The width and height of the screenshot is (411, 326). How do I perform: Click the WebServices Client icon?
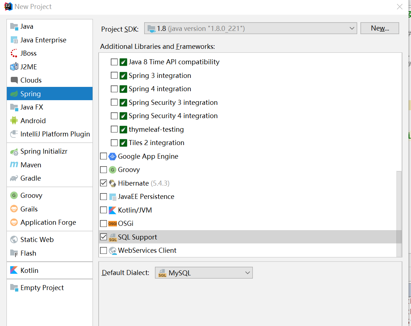point(113,251)
